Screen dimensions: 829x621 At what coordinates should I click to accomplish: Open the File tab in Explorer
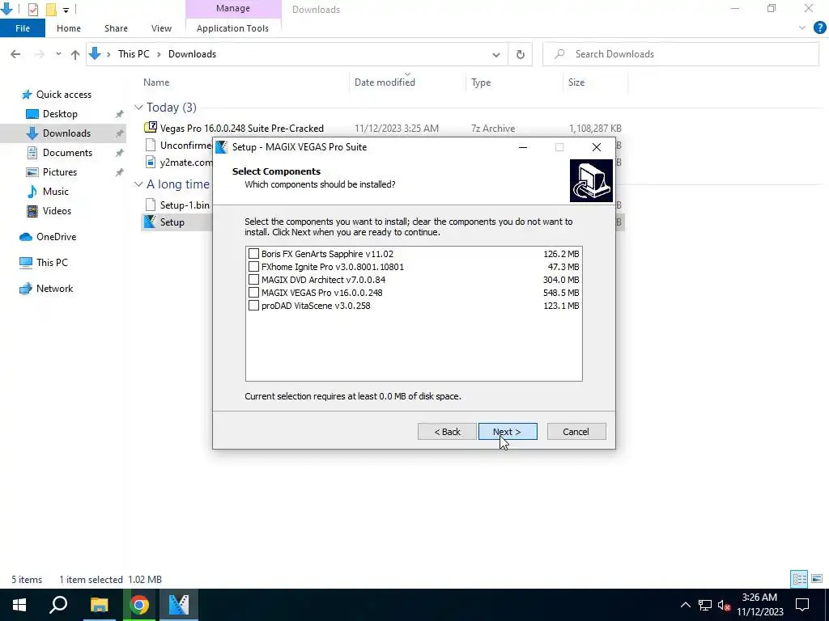[22, 28]
